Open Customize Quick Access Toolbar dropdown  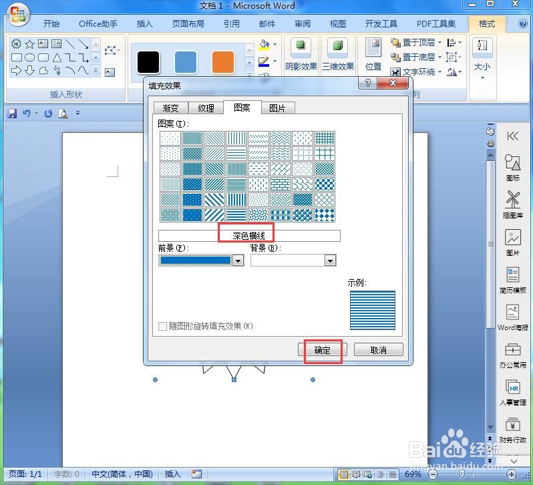[x=78, y=113]
